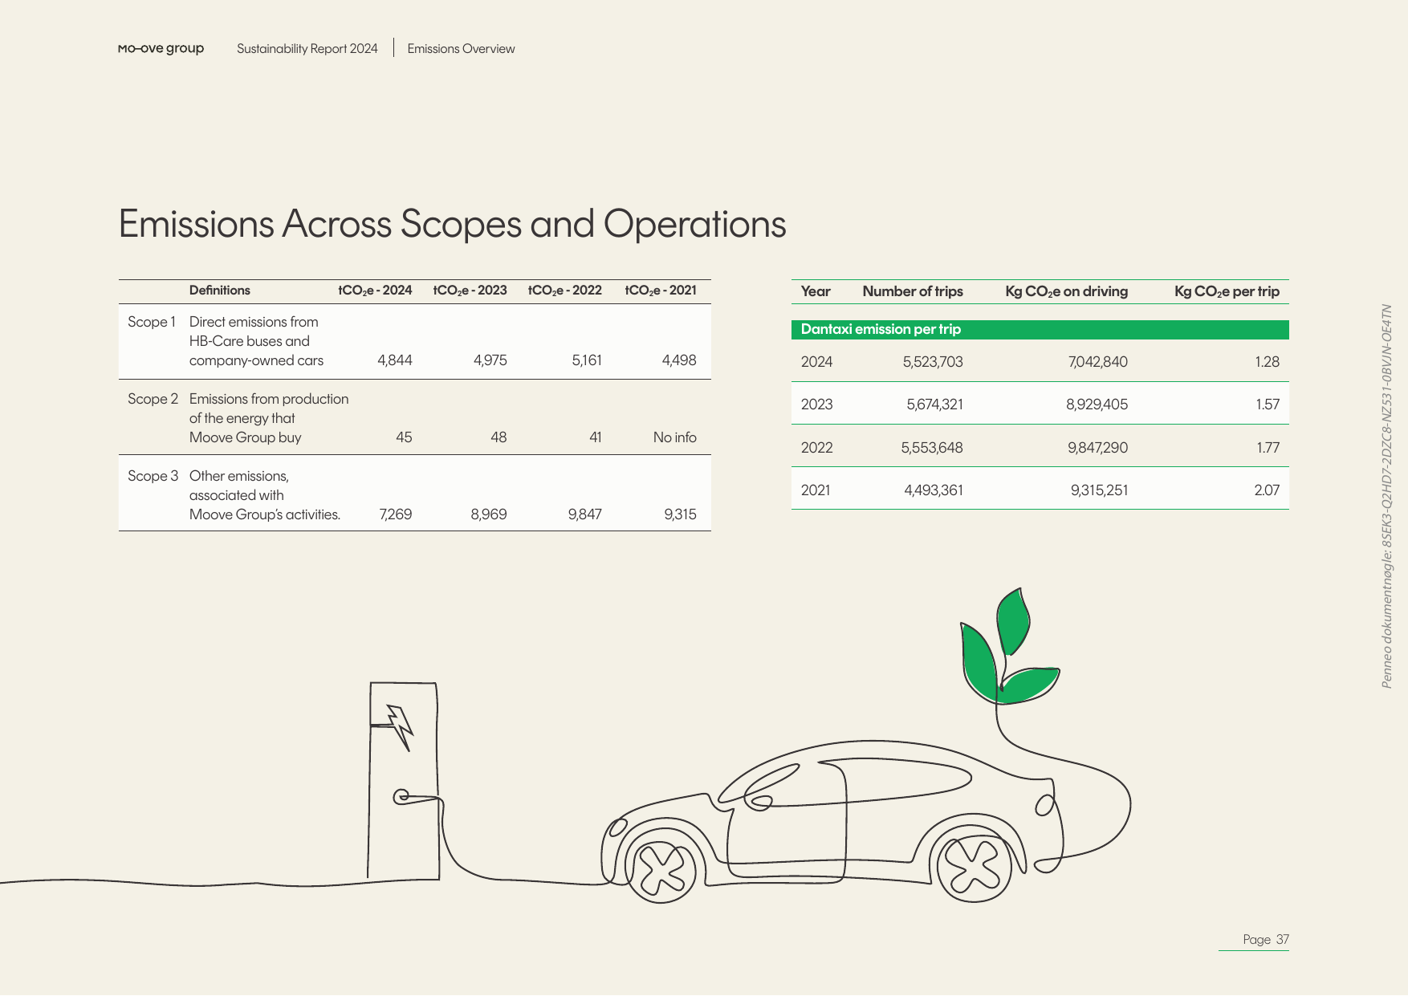Click the 'Page 37' footer number

(x=1265, y=940)
